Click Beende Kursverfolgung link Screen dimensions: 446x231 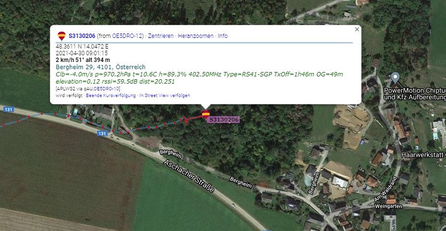coord(110,95)
